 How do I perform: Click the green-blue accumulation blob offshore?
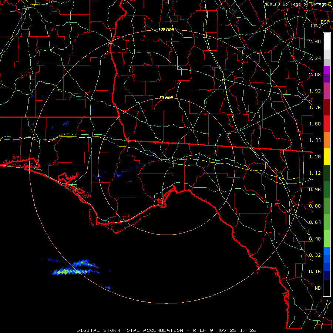[x=74, y=268]
